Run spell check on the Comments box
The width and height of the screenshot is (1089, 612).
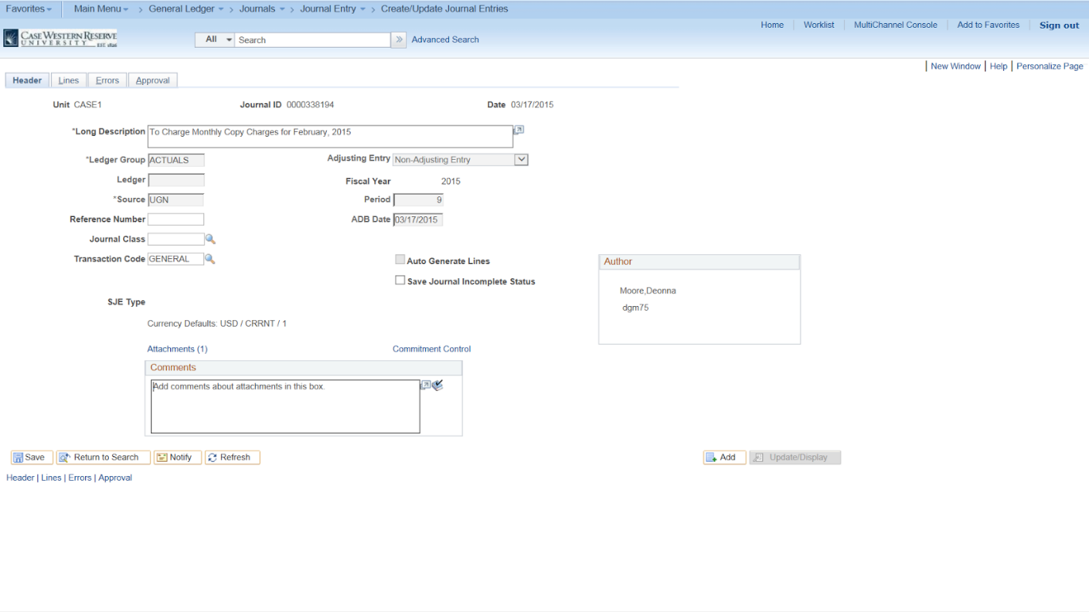[437, 385]
